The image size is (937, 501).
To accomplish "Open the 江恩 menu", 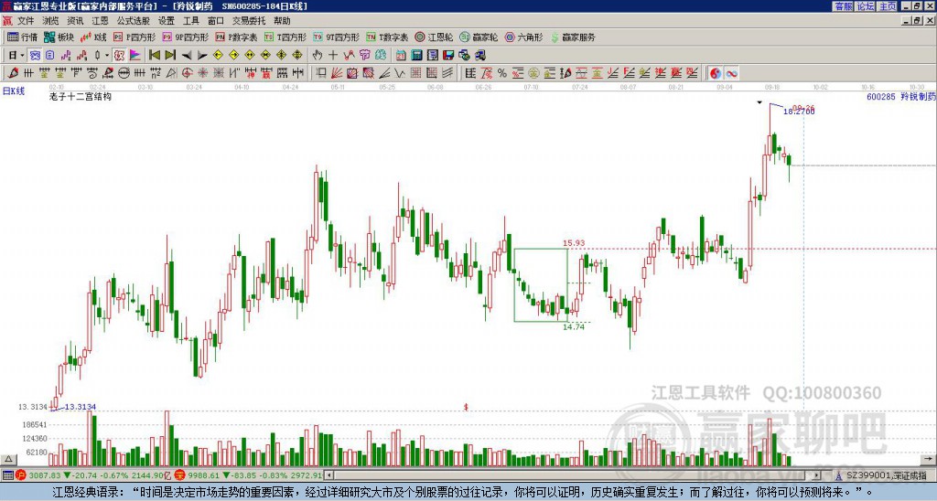I will point(100,21).
